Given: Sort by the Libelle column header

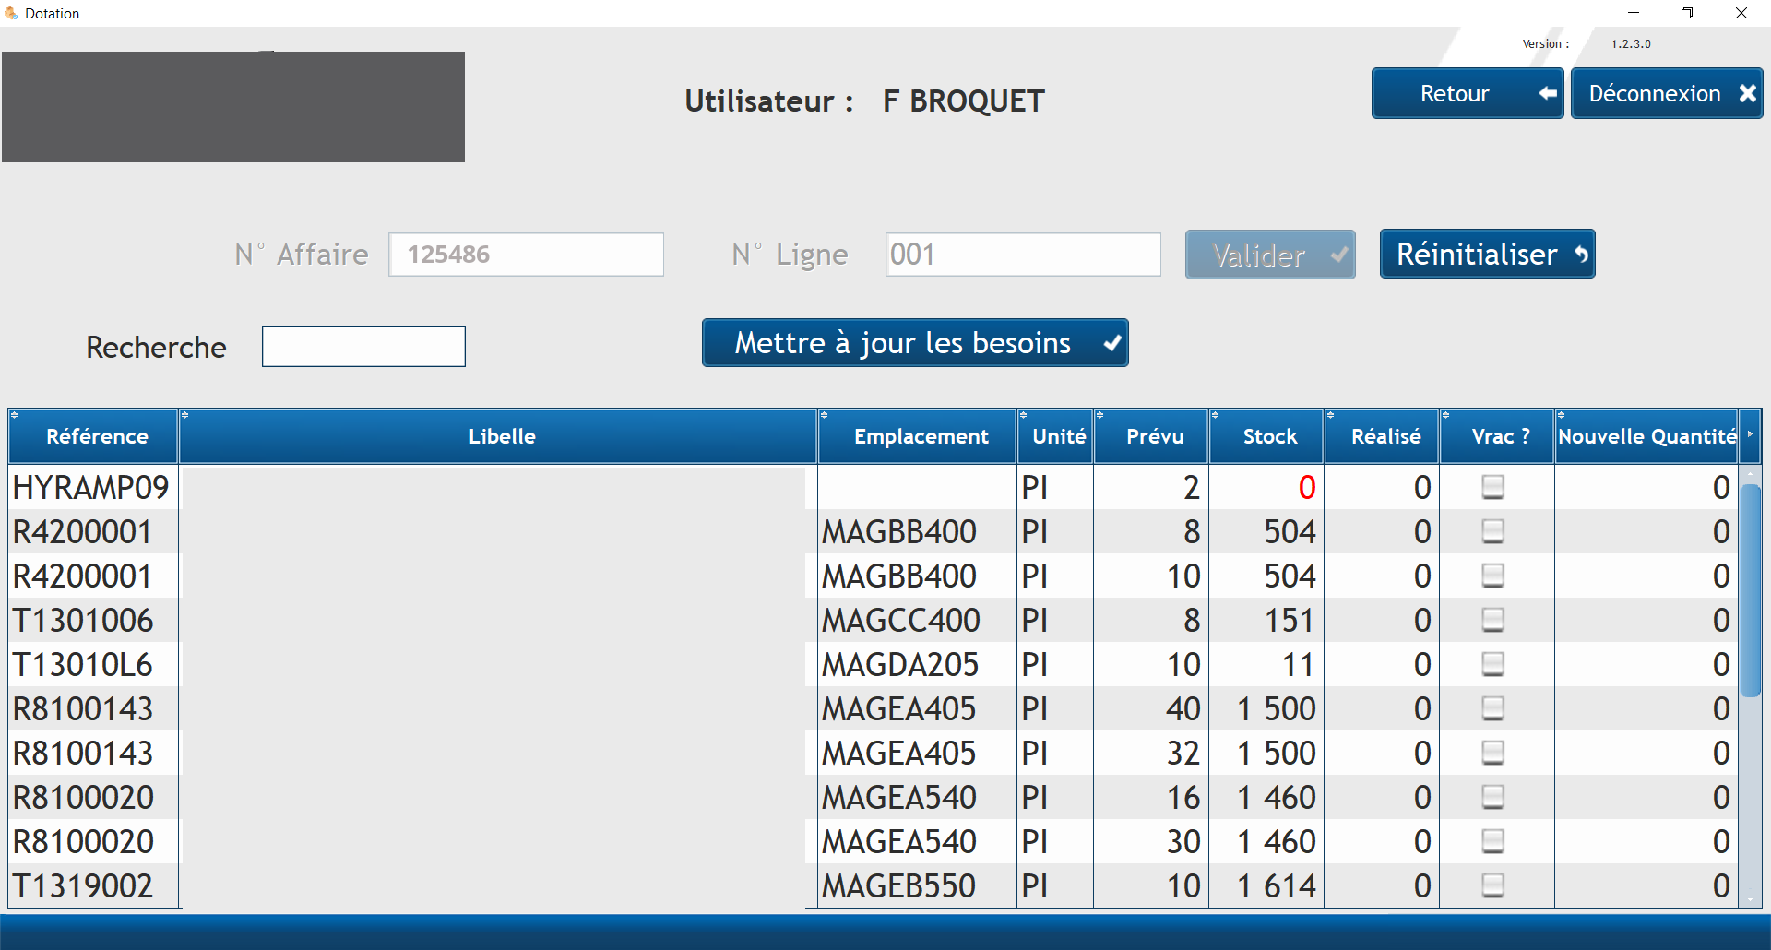Looking at the screenshot, I should pyautogui.click(x=499, y=436).
